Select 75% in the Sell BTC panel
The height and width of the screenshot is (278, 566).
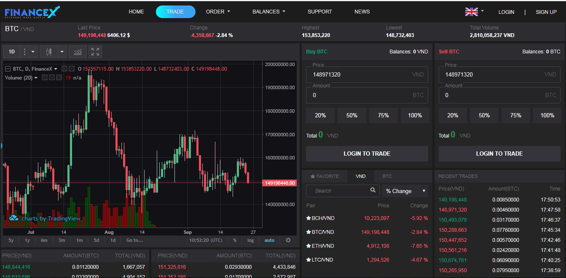[516, 115]
